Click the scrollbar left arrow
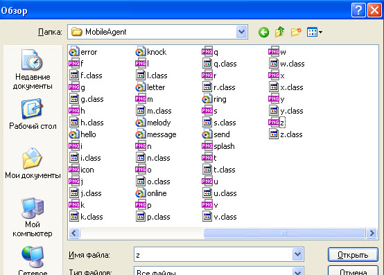Viewport: 384px width, 275px height. click(x=74, y=233)
